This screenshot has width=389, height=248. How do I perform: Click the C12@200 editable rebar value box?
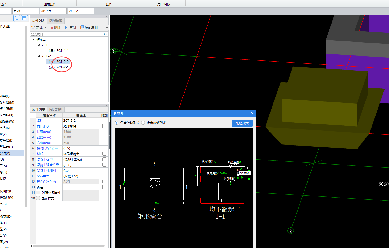244,174
